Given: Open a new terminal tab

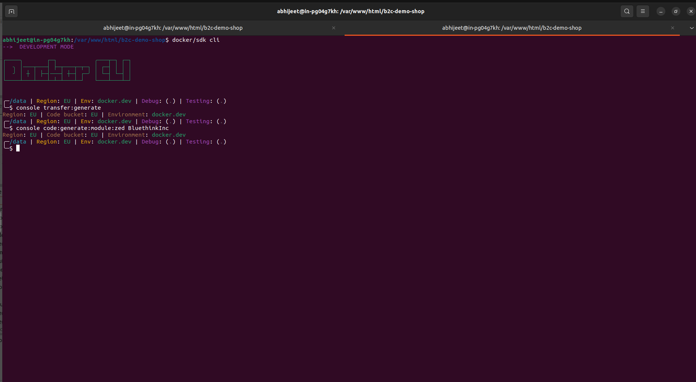Looking at the screenshot, I should click(11, 11).
